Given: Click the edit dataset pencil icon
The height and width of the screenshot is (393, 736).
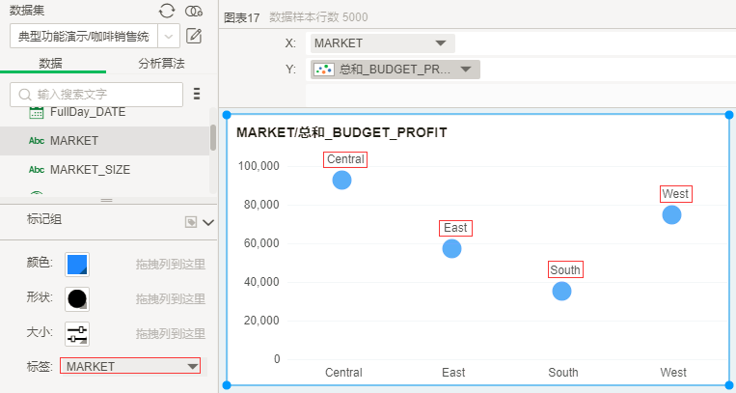Looking at the screenshot, I should point(194,37).
